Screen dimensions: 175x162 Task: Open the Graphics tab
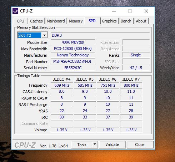click(109, 21)
